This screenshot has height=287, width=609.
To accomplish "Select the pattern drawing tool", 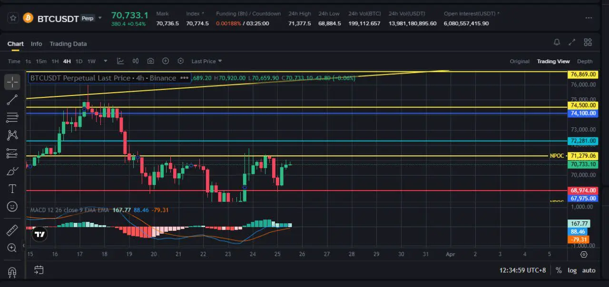I will coord(12,135).
